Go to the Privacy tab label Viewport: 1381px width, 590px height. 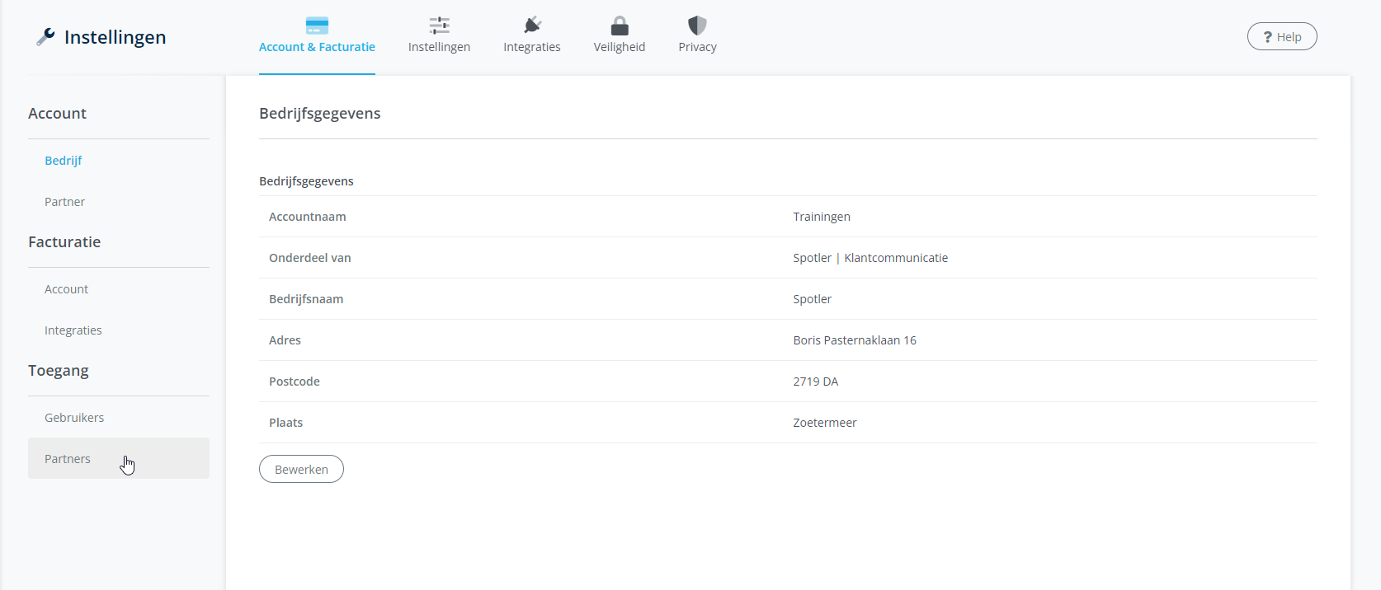click(x=697, y=47)
